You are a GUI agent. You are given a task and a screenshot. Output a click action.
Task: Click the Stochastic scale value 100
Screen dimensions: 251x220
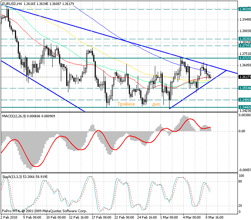pos(241,176)
